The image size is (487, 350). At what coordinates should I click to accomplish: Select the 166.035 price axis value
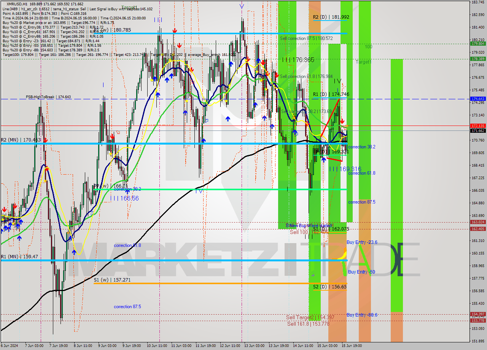pos(478,190)
